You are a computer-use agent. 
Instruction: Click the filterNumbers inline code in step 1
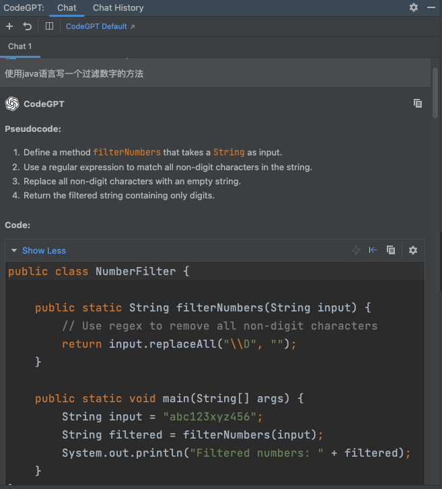coord(126,152)
